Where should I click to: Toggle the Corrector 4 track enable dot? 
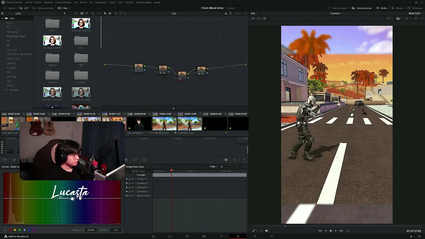pos(127,192)
